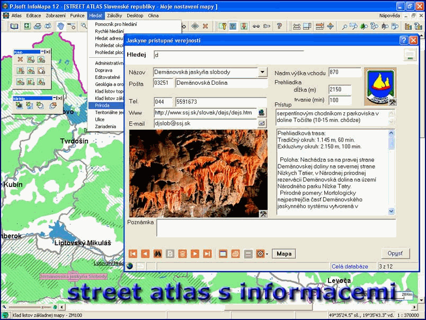Click the cave photo thumbnail
426x320 pixels.
198,173
